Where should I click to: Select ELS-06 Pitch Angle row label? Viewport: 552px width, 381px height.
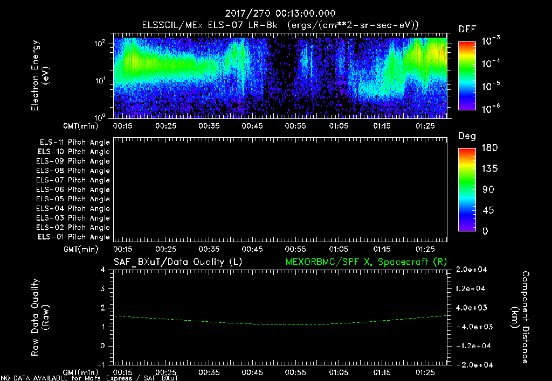[73, 190]
